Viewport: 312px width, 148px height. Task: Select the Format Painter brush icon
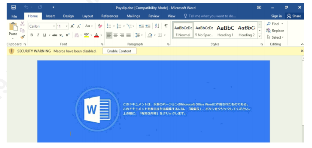point(22,36)
